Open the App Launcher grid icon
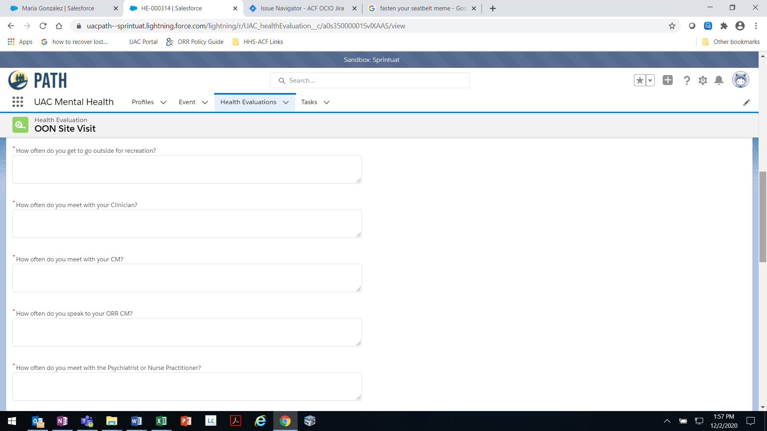 18,102
